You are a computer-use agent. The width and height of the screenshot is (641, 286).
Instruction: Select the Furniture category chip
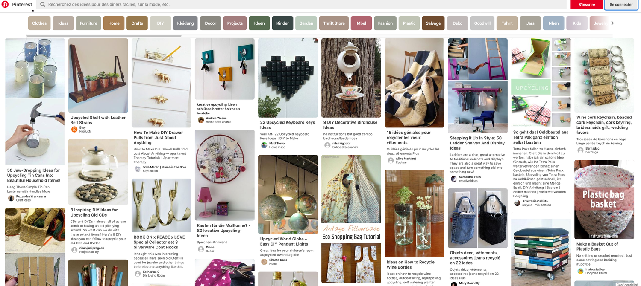click(88, 23)
